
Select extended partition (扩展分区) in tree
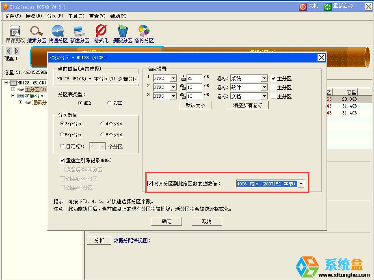35,96
